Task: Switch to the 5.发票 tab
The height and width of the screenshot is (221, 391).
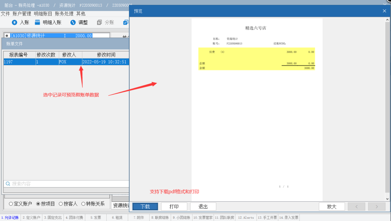Action: 96,218
